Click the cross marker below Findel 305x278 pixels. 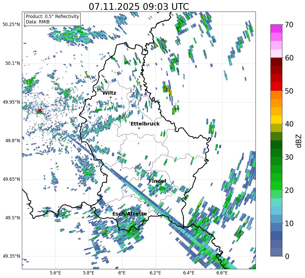coord(157,185)
